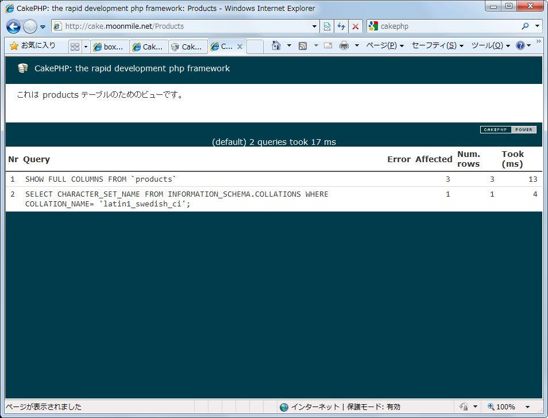Open the お気に入り favorites button

[33, 45]
